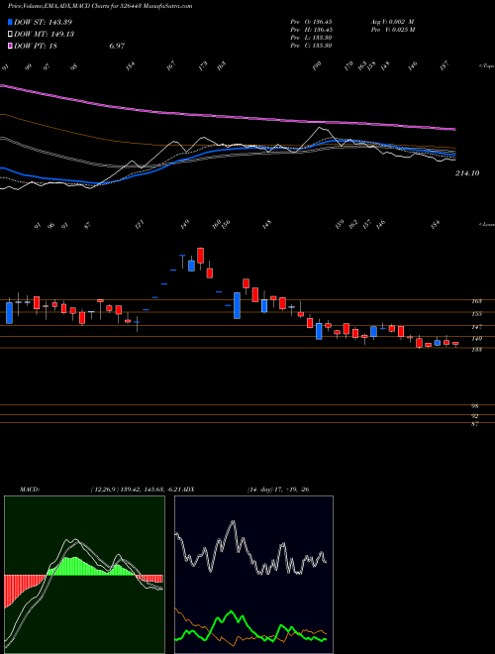Click the MACD: heading label
This screenshot has width=495, height=654.
(29, 490)
